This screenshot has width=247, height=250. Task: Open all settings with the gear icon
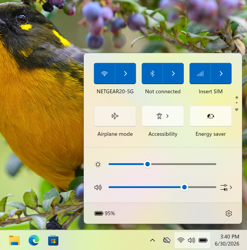[229, 213]
